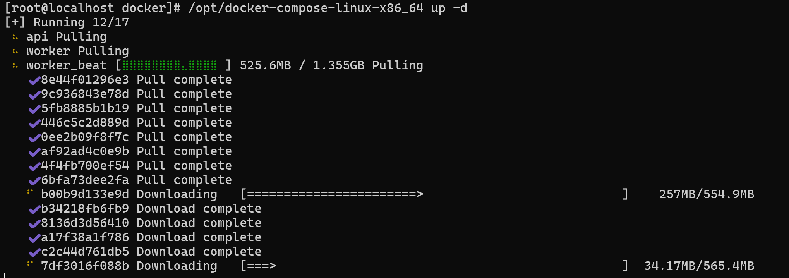Click the checkmark next to c2c44d761db5

click(34, 252)
